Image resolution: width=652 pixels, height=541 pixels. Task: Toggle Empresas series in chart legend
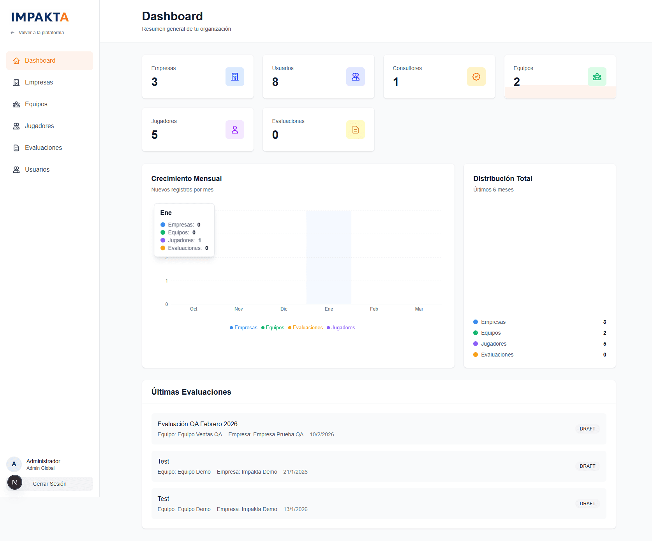click(x=243, y=328)
